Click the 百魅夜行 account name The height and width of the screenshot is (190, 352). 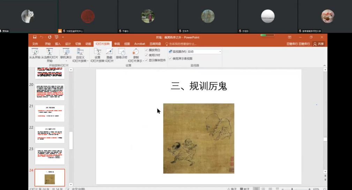tap(298, 44)
